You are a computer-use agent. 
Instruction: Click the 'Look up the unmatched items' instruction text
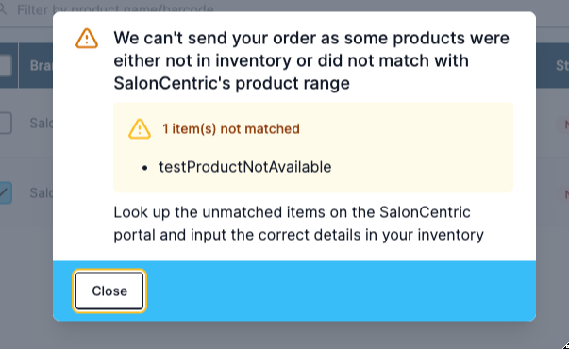pyautogui.click(x=298, y=224)
